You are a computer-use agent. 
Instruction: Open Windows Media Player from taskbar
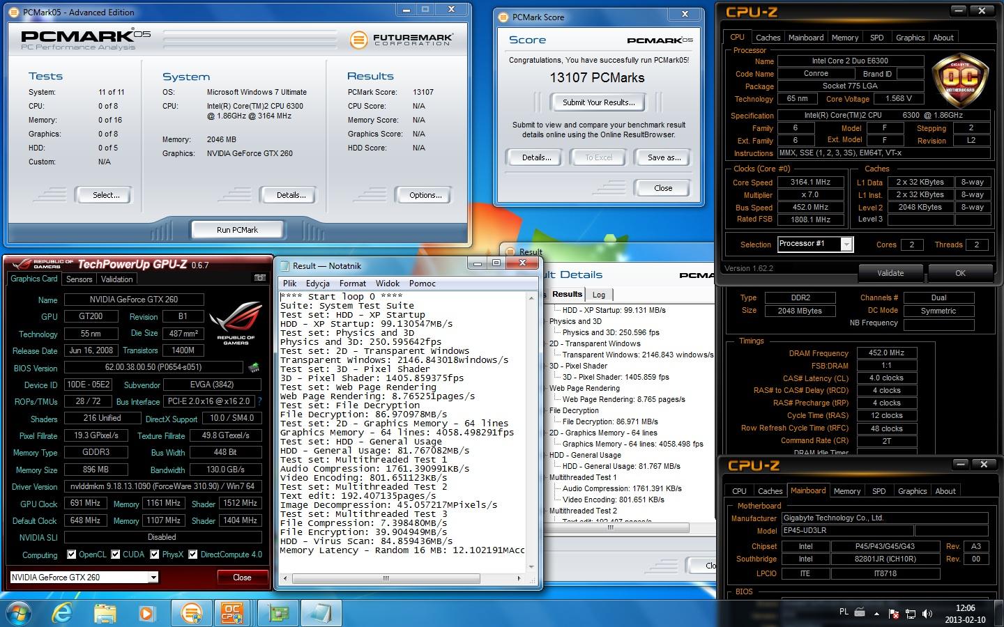pyautogui.click(x=146, y=613)
